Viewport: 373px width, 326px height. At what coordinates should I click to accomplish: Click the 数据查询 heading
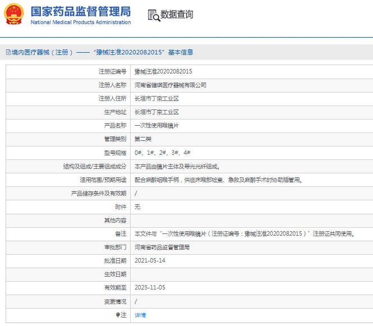click(177, 14)
